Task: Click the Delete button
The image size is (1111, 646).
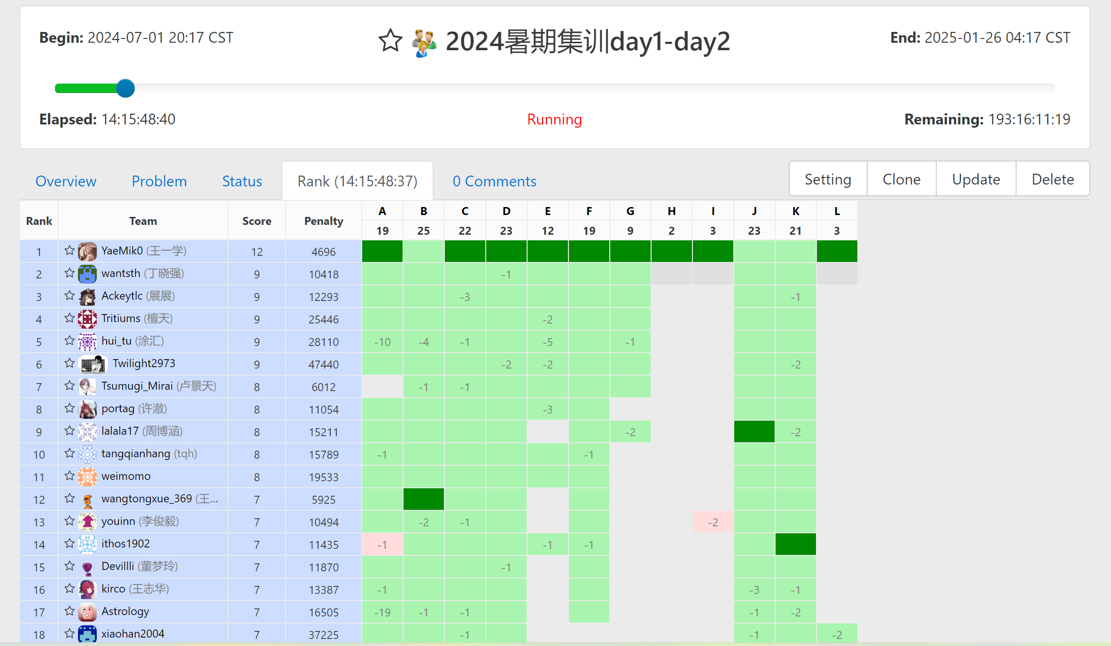Action: coord(1052,179)
